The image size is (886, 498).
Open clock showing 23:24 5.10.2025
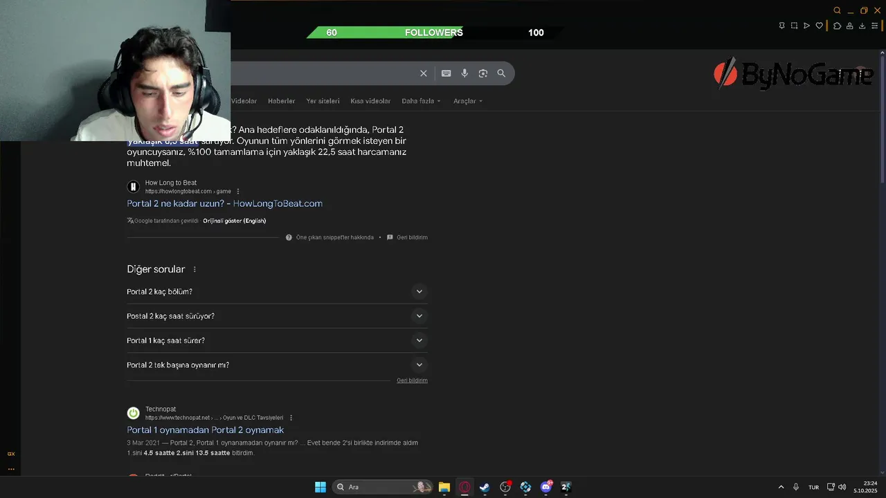click(x=865, y=487)
